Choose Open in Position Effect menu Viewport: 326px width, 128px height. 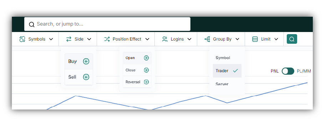(137, 58)
